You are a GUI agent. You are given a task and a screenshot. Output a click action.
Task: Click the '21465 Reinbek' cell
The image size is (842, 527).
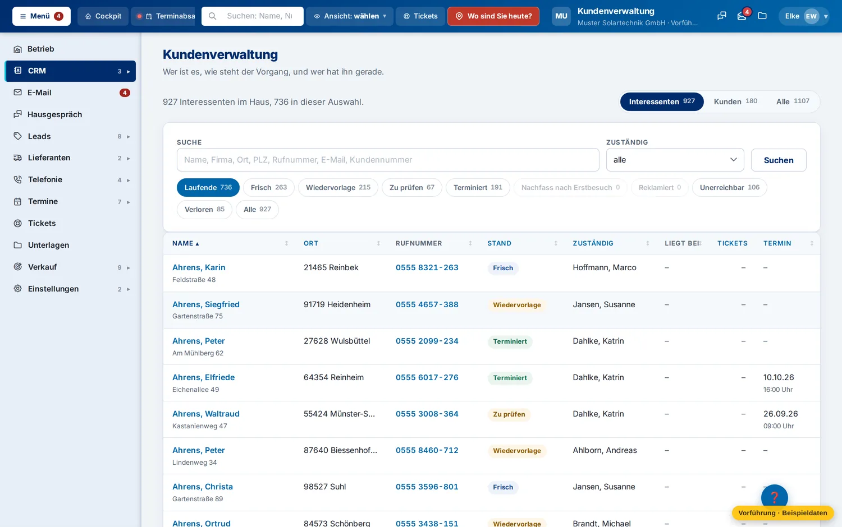(x=331, y=267)
